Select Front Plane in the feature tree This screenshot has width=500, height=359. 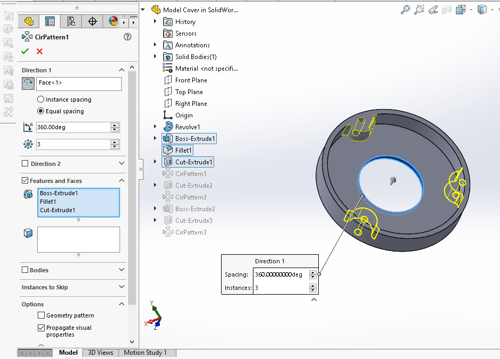click(191, 80)
